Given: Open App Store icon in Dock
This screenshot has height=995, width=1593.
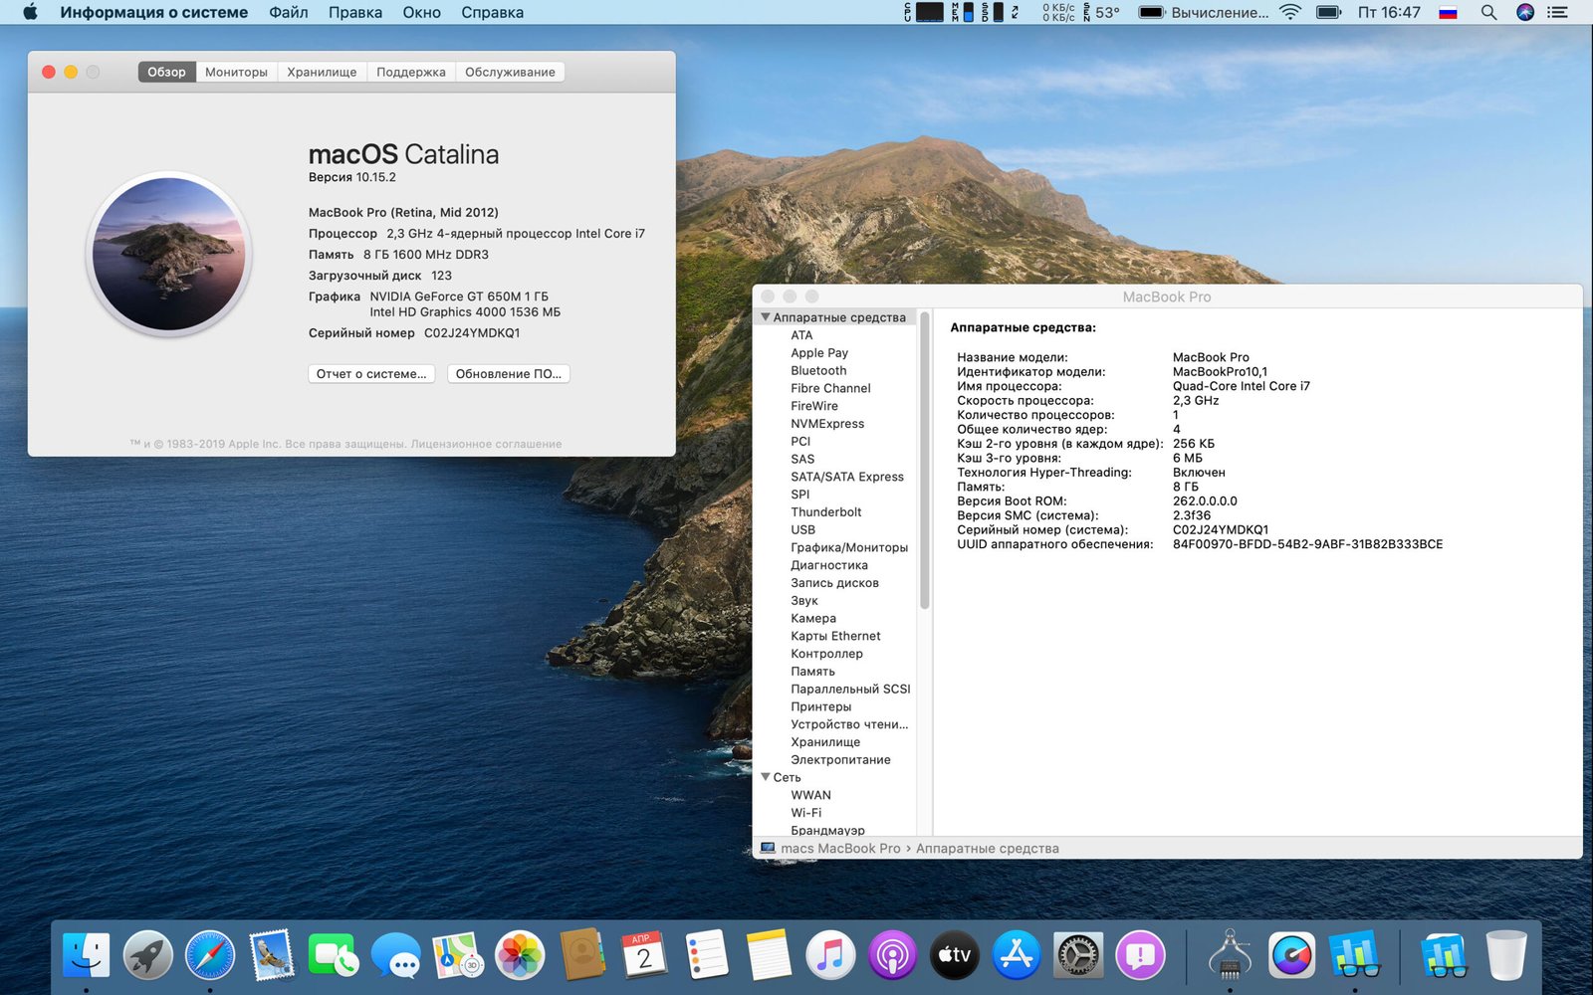Looking at the screenshot, I should [x=1017, y=955].
